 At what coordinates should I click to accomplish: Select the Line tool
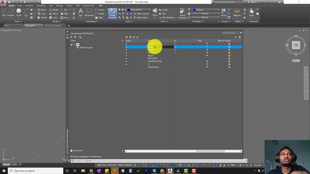[3, 12]
